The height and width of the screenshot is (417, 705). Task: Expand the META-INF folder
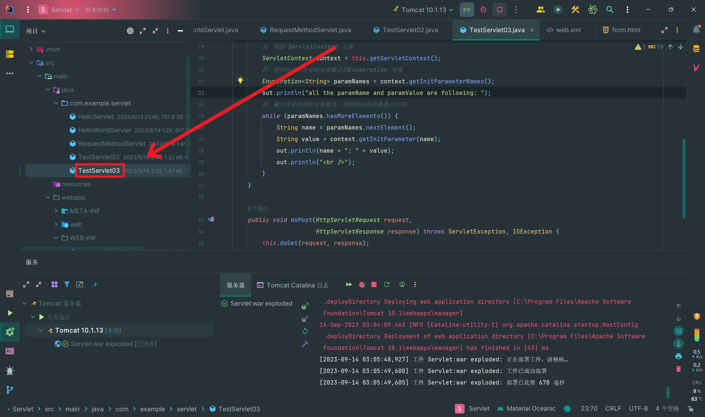(56, 211)
